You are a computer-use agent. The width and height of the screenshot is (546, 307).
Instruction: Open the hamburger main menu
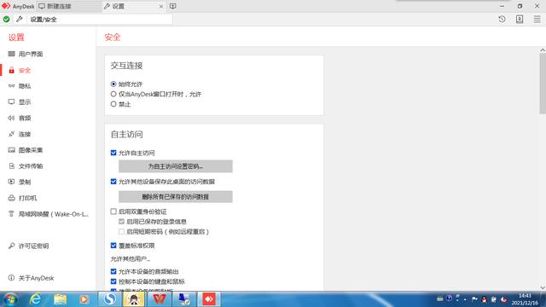click(x=537, y=19)
